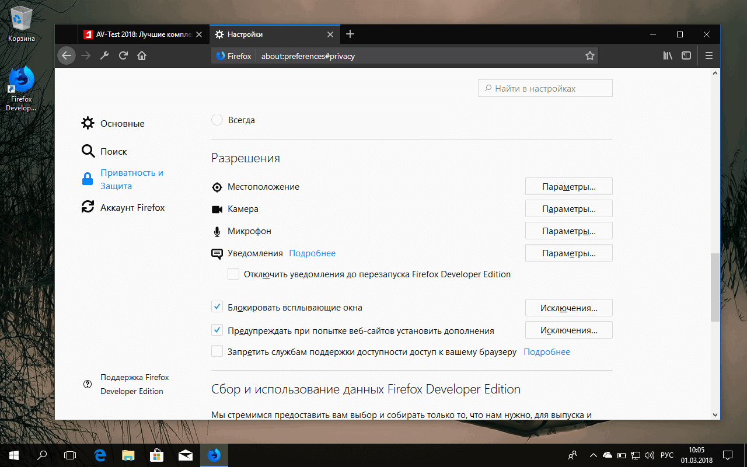Viewport: 747px width, 467px height.
Task: Switch to the AV-Test 2018 tab
Action: coord(140,34)
